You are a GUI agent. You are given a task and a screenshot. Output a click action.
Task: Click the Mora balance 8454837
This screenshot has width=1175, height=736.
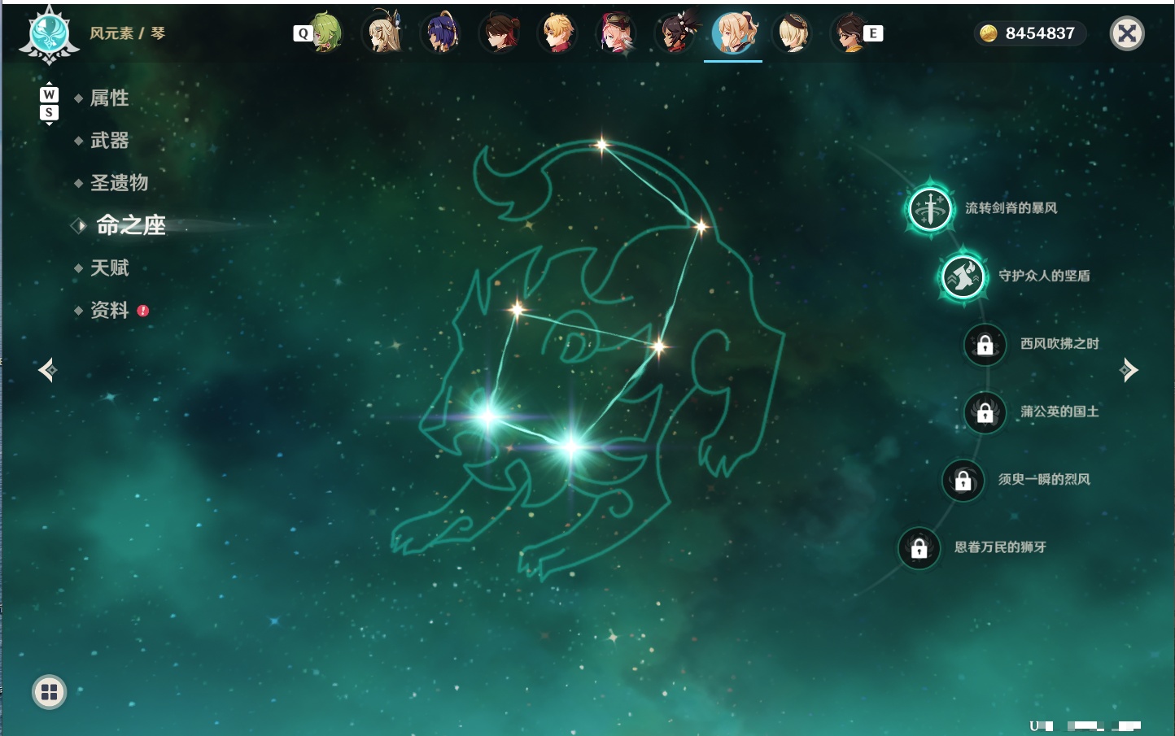(1040, 33)
